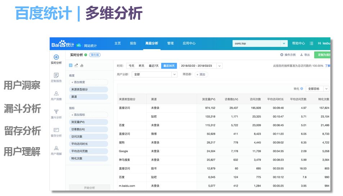
Task: Click the 平均访问时长 metric tag
Action: point(89,144)
